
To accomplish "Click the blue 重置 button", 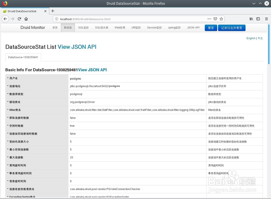I will [211, 28].
